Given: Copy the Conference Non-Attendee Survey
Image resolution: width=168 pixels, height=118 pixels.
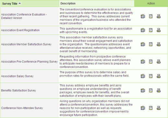Looking at the screenshot, I should pyautogui.click(x=143, y=108).
